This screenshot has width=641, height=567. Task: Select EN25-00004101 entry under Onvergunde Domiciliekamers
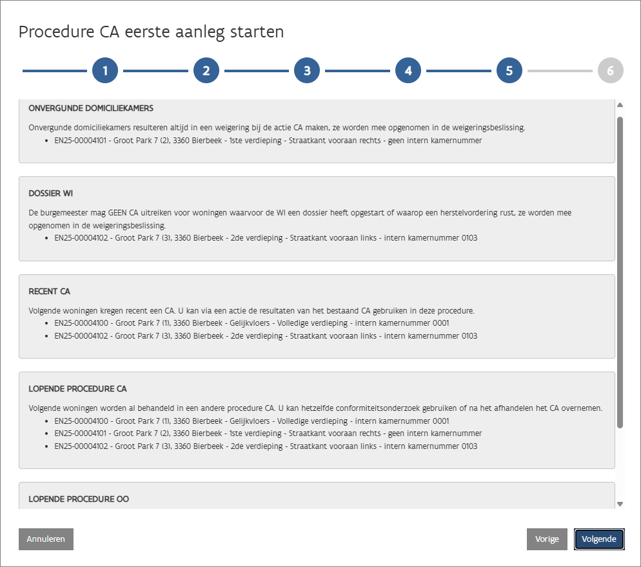tap(268, 140)
